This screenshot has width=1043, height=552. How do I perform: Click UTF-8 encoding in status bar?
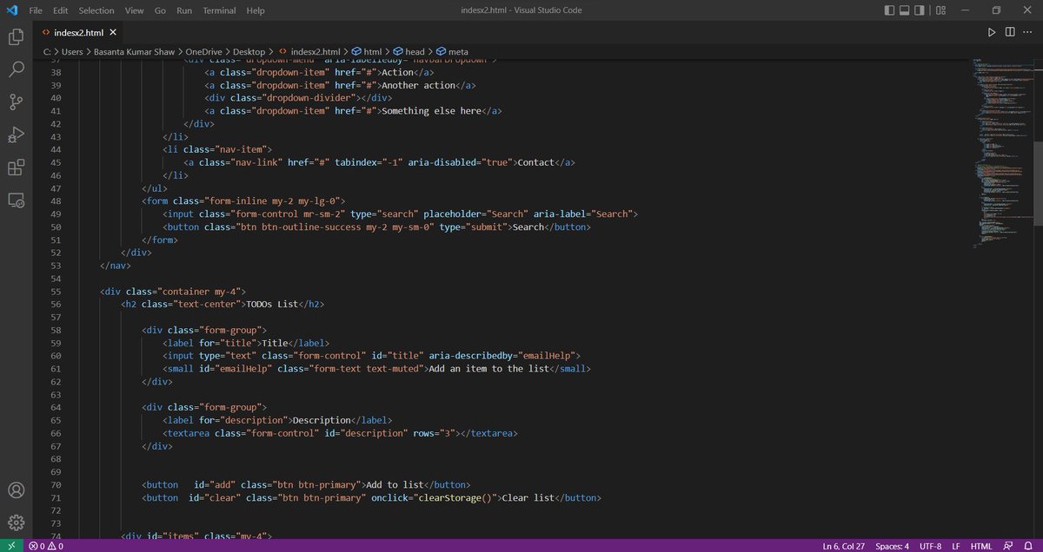pyautogui.click(x=928, y=546)
